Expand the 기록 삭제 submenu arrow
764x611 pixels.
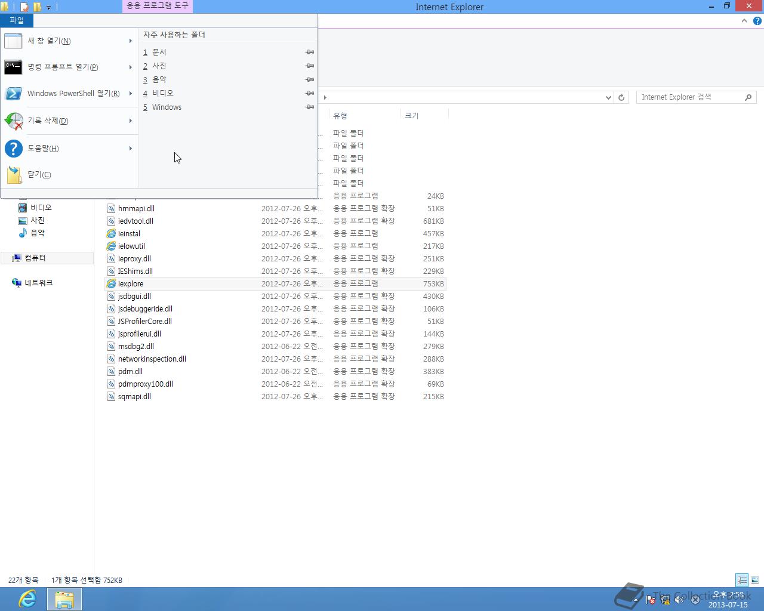[130, 121]
